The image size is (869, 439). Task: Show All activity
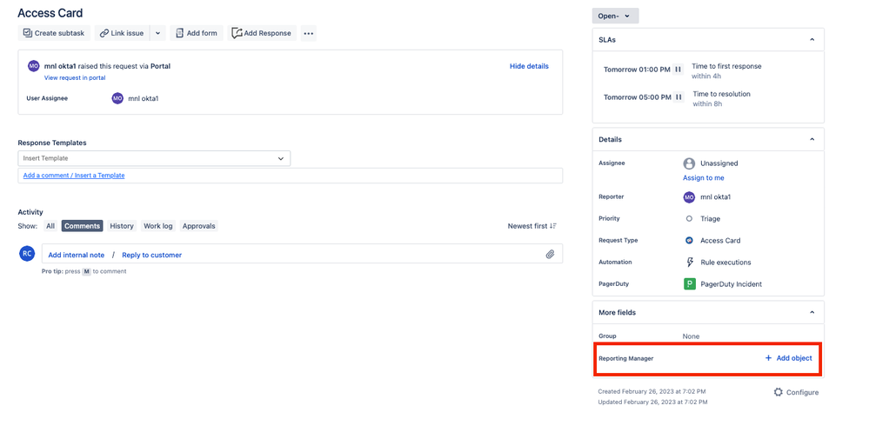[x=50, y=226]
